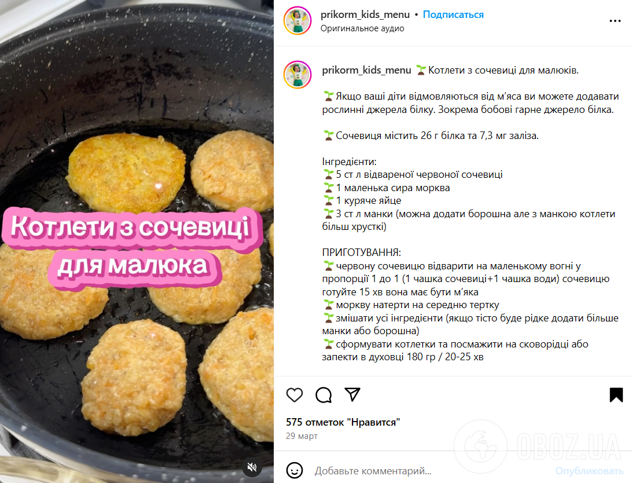Click the Оригинальное аудио link

(362, 28)
